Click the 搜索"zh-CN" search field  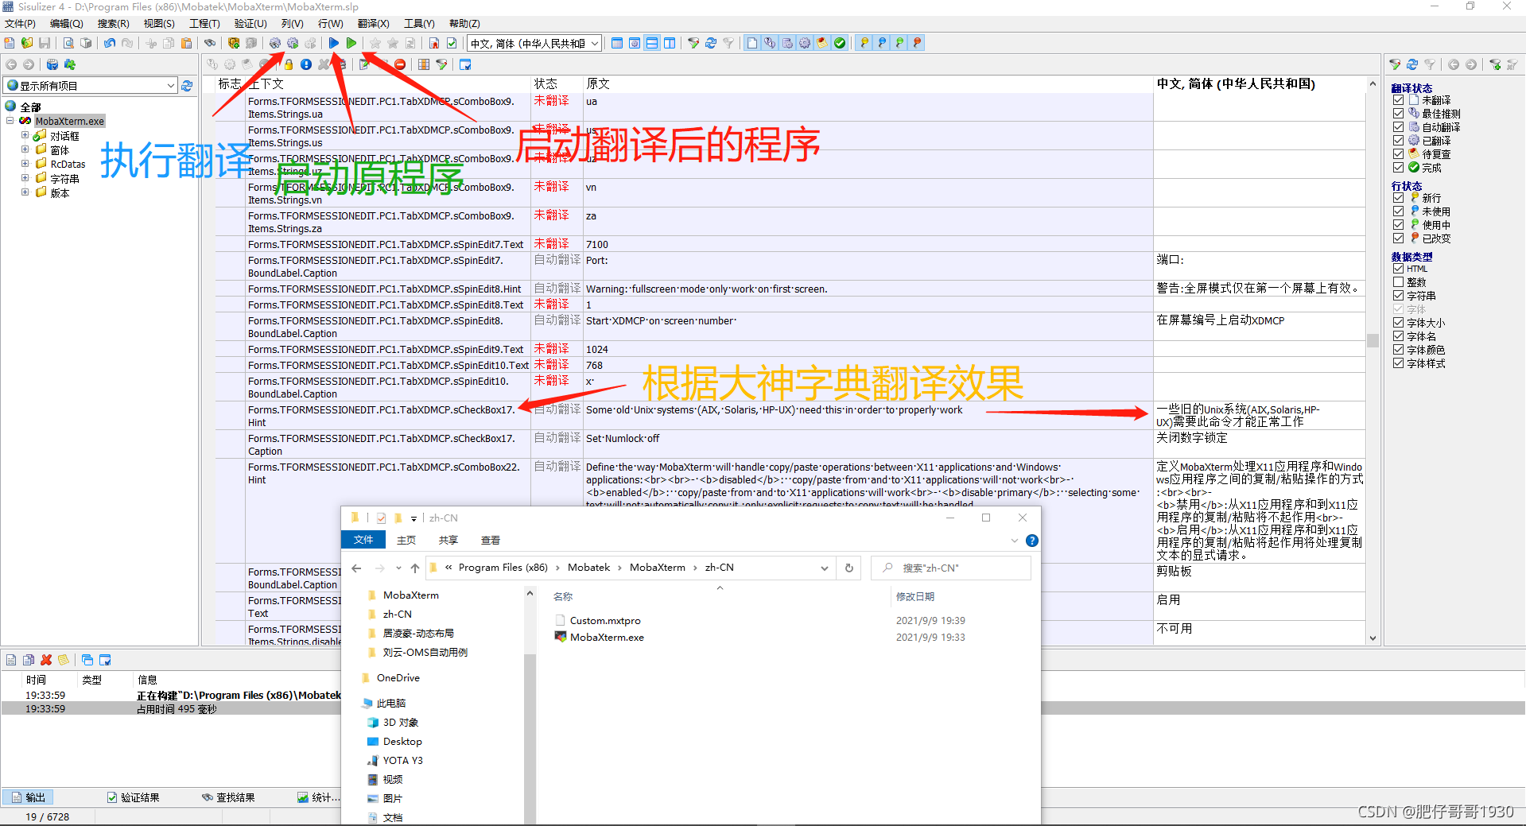point(951,568)
